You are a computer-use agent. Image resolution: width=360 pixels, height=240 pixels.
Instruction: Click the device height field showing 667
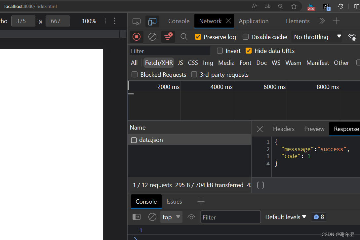[x=58, y=21]
